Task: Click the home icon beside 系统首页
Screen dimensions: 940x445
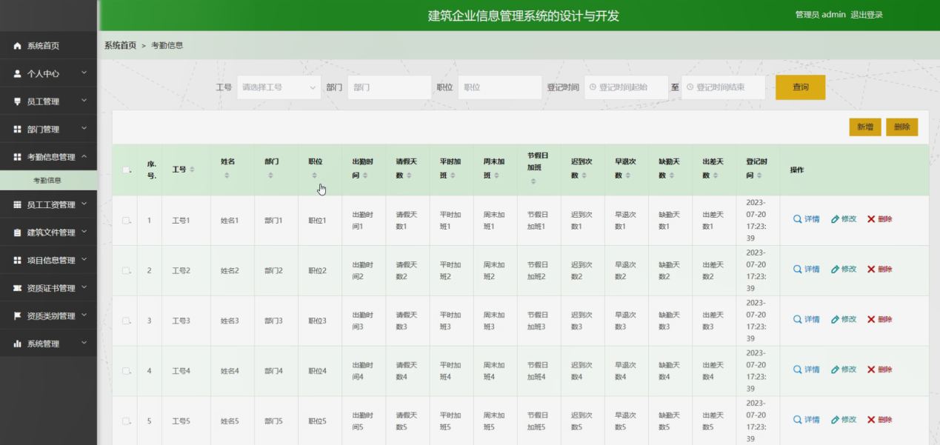Action: 17,46
